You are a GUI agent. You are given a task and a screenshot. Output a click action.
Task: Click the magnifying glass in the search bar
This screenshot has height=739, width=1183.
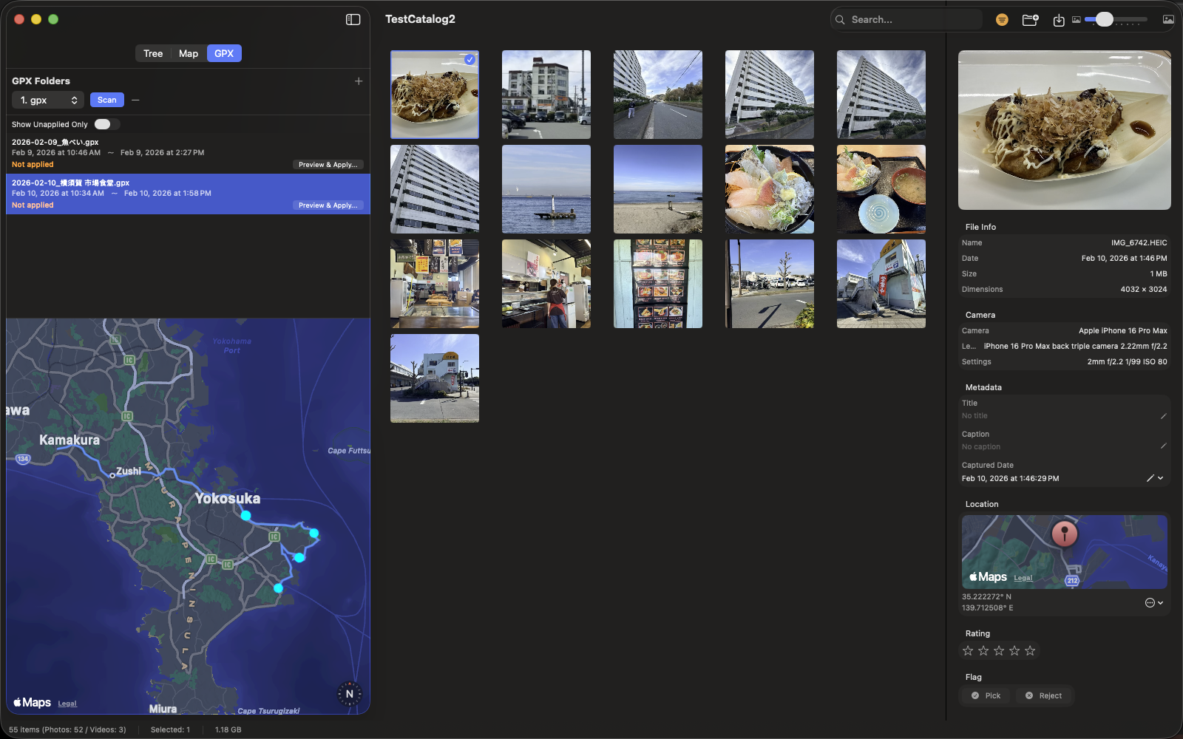(x=840, y=19)
